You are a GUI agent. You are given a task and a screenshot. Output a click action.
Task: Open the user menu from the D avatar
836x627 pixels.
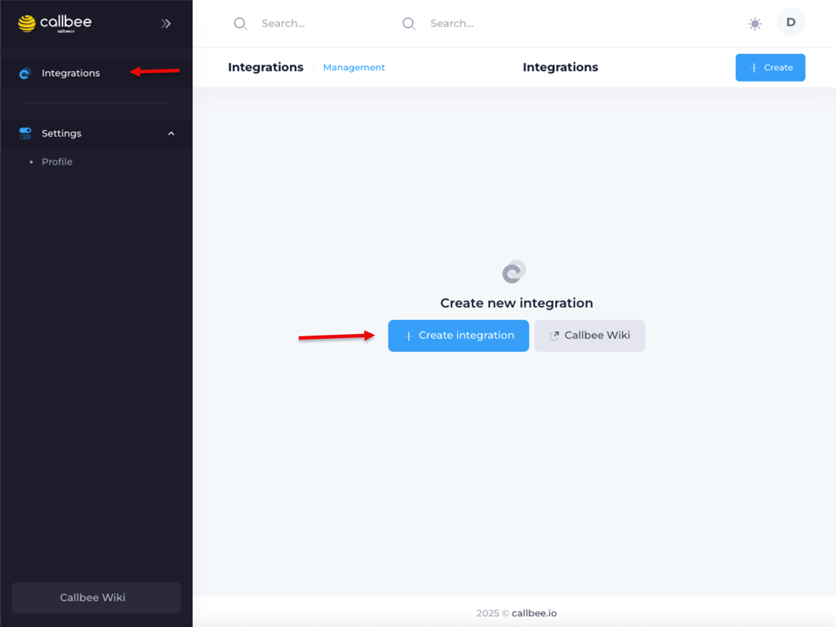click(x=790, y=23)
